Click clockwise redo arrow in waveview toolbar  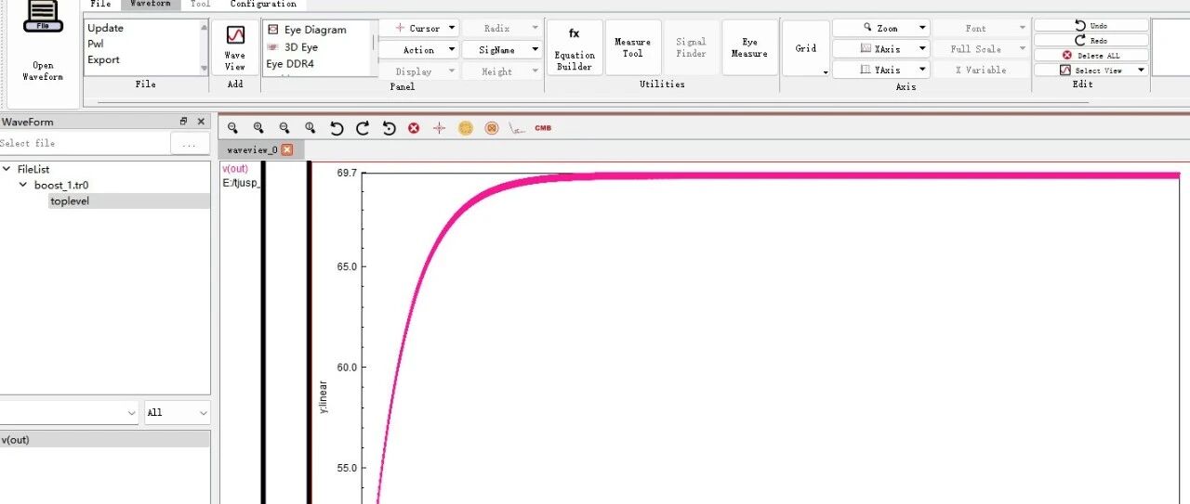coord(363,128)
